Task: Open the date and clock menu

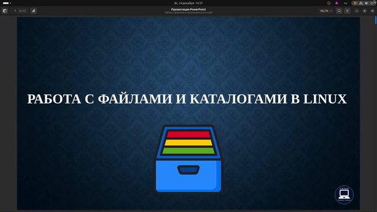Action: (188, 3)
